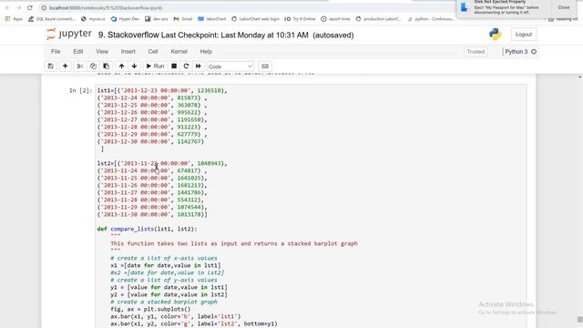Open the Cell menu

(x=153, y=52)
